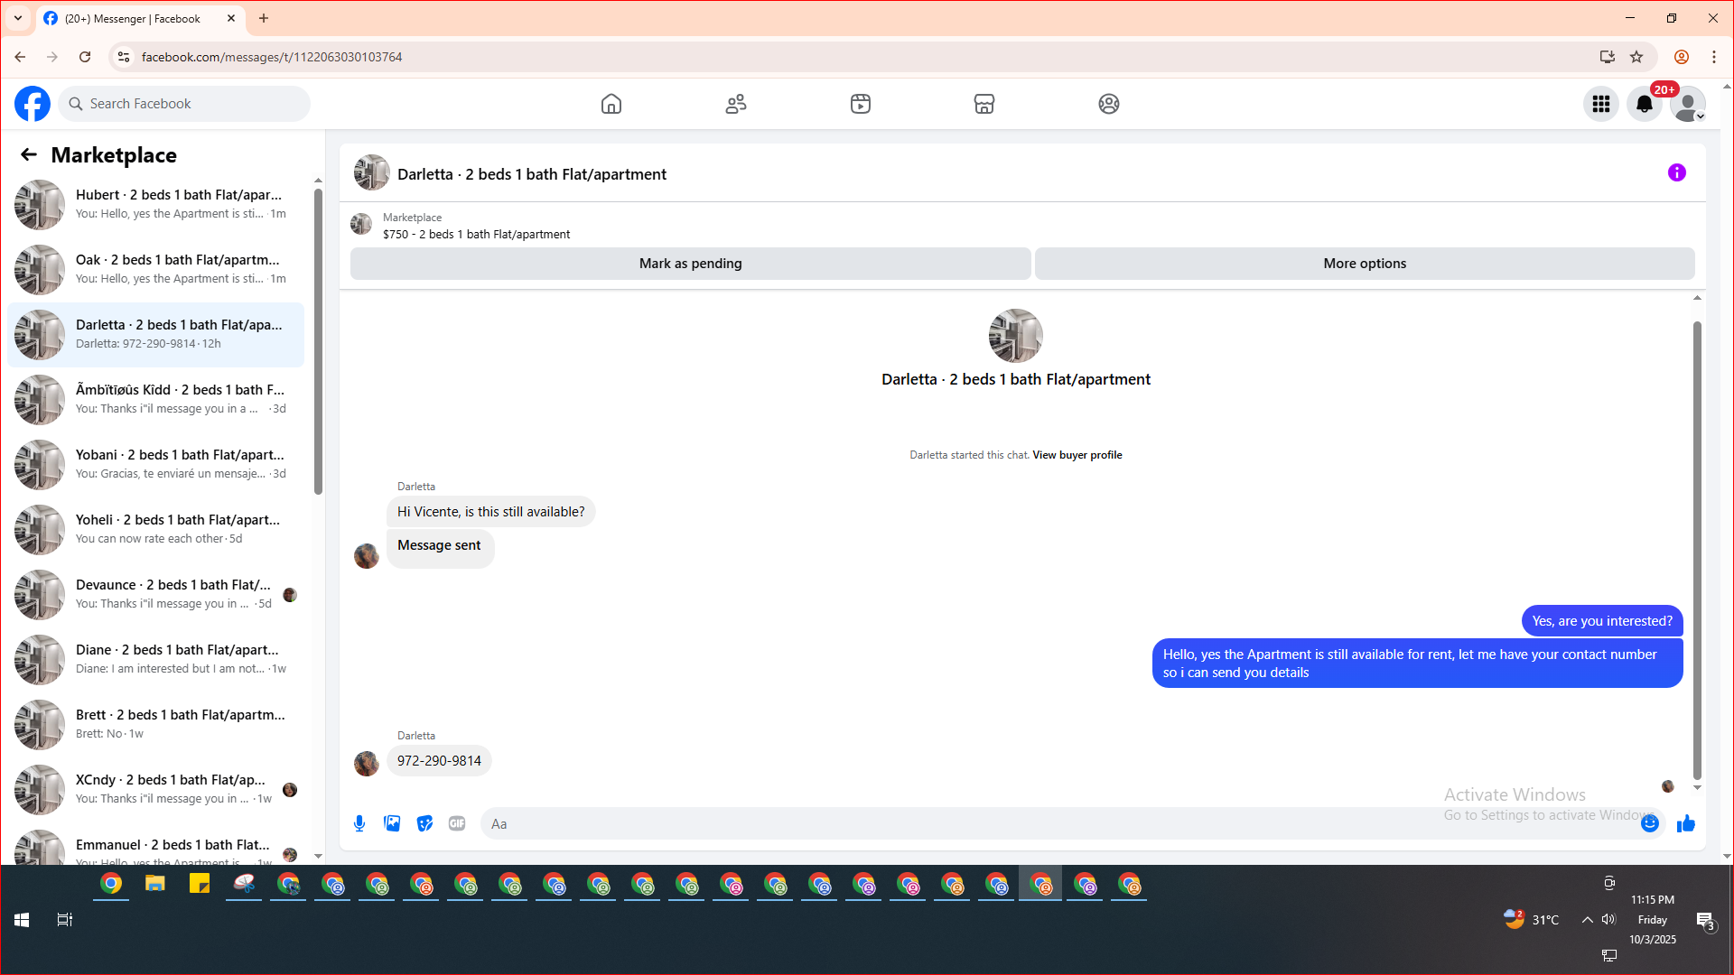Open the Windows notification center
This screenshot has width=1734, height=975.
coord(1705,921)
